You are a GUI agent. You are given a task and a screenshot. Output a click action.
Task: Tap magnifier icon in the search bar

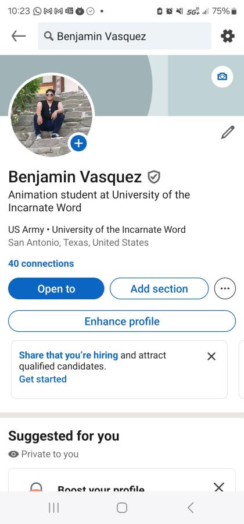point(49,36)
